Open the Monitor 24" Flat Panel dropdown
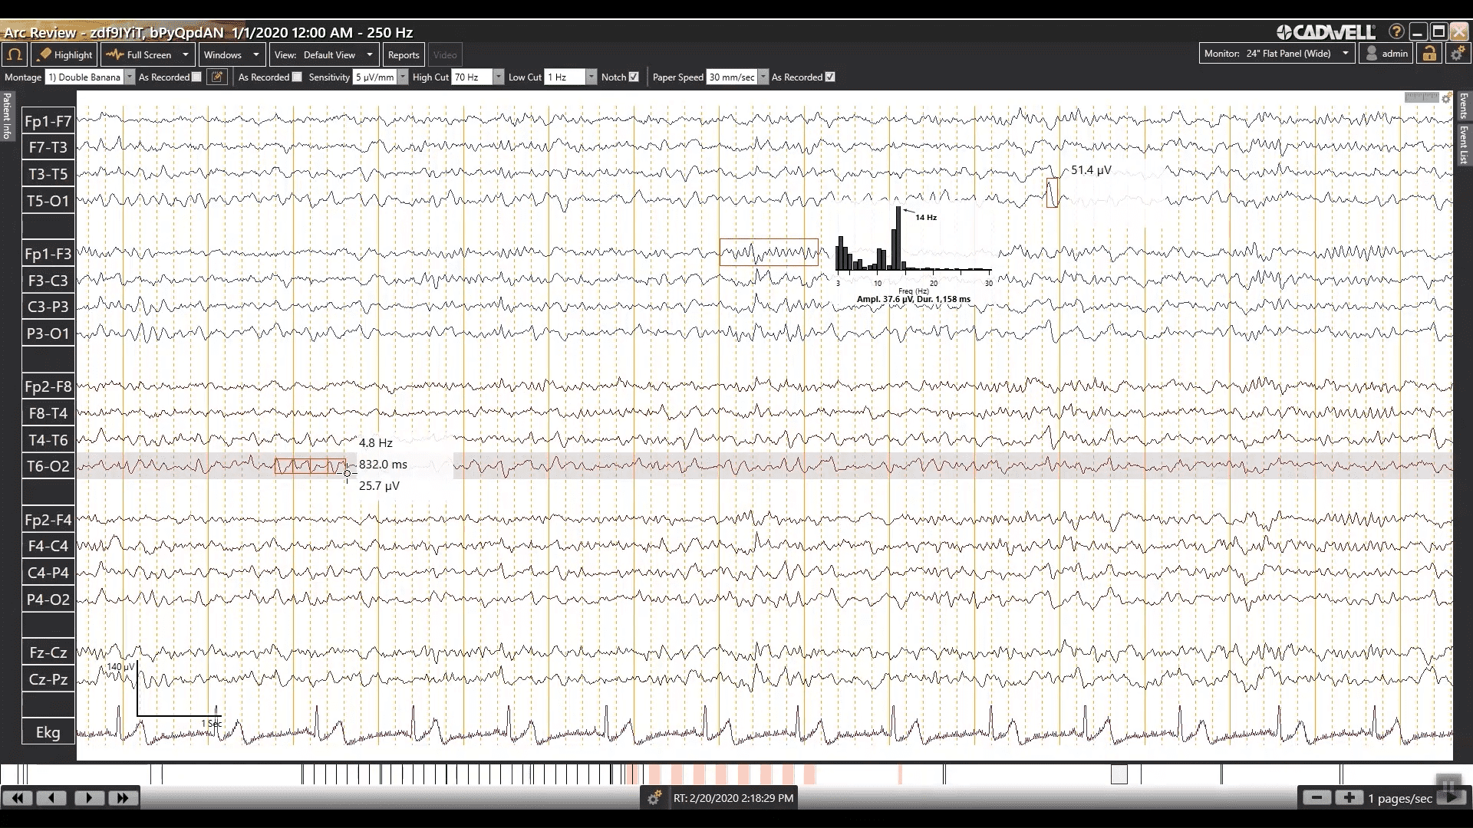Image resolution: width=1473 pixels, height=828 pixels. tap(1345, 54)
